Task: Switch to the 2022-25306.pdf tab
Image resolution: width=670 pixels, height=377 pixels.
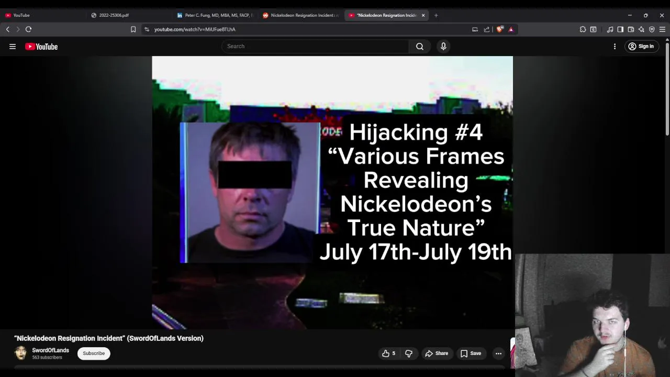Action: click(128, 15)
